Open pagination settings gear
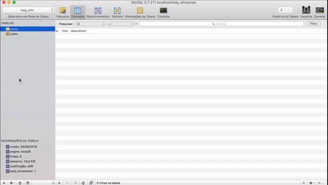 312,183
